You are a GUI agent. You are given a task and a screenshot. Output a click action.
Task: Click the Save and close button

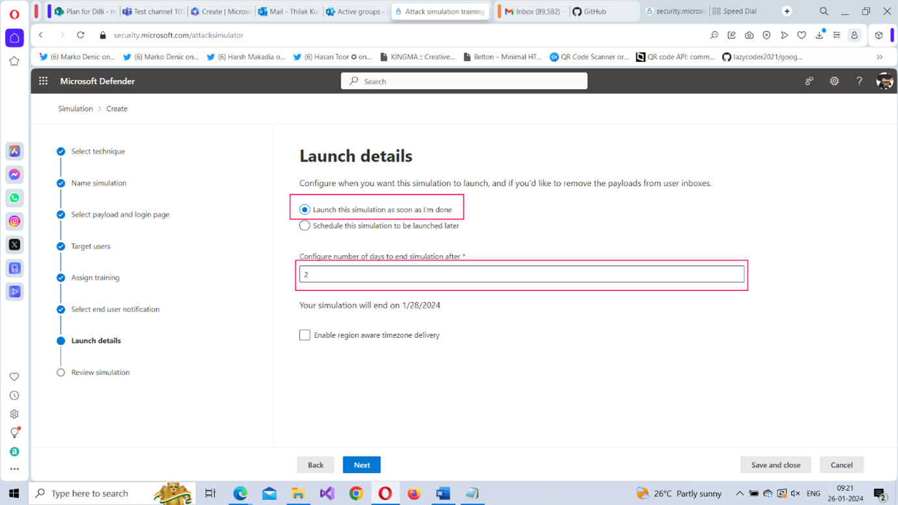pos(775,465)
